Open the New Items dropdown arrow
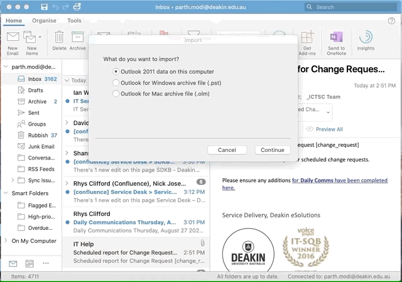 pos(40,37)
